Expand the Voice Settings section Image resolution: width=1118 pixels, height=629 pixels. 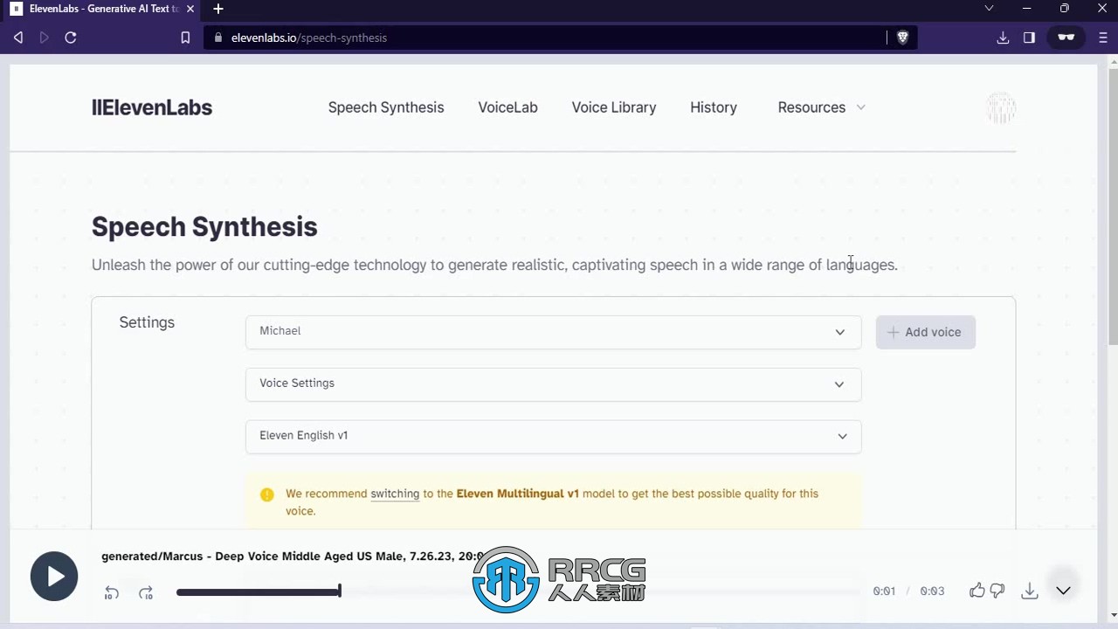click(553, 384)
